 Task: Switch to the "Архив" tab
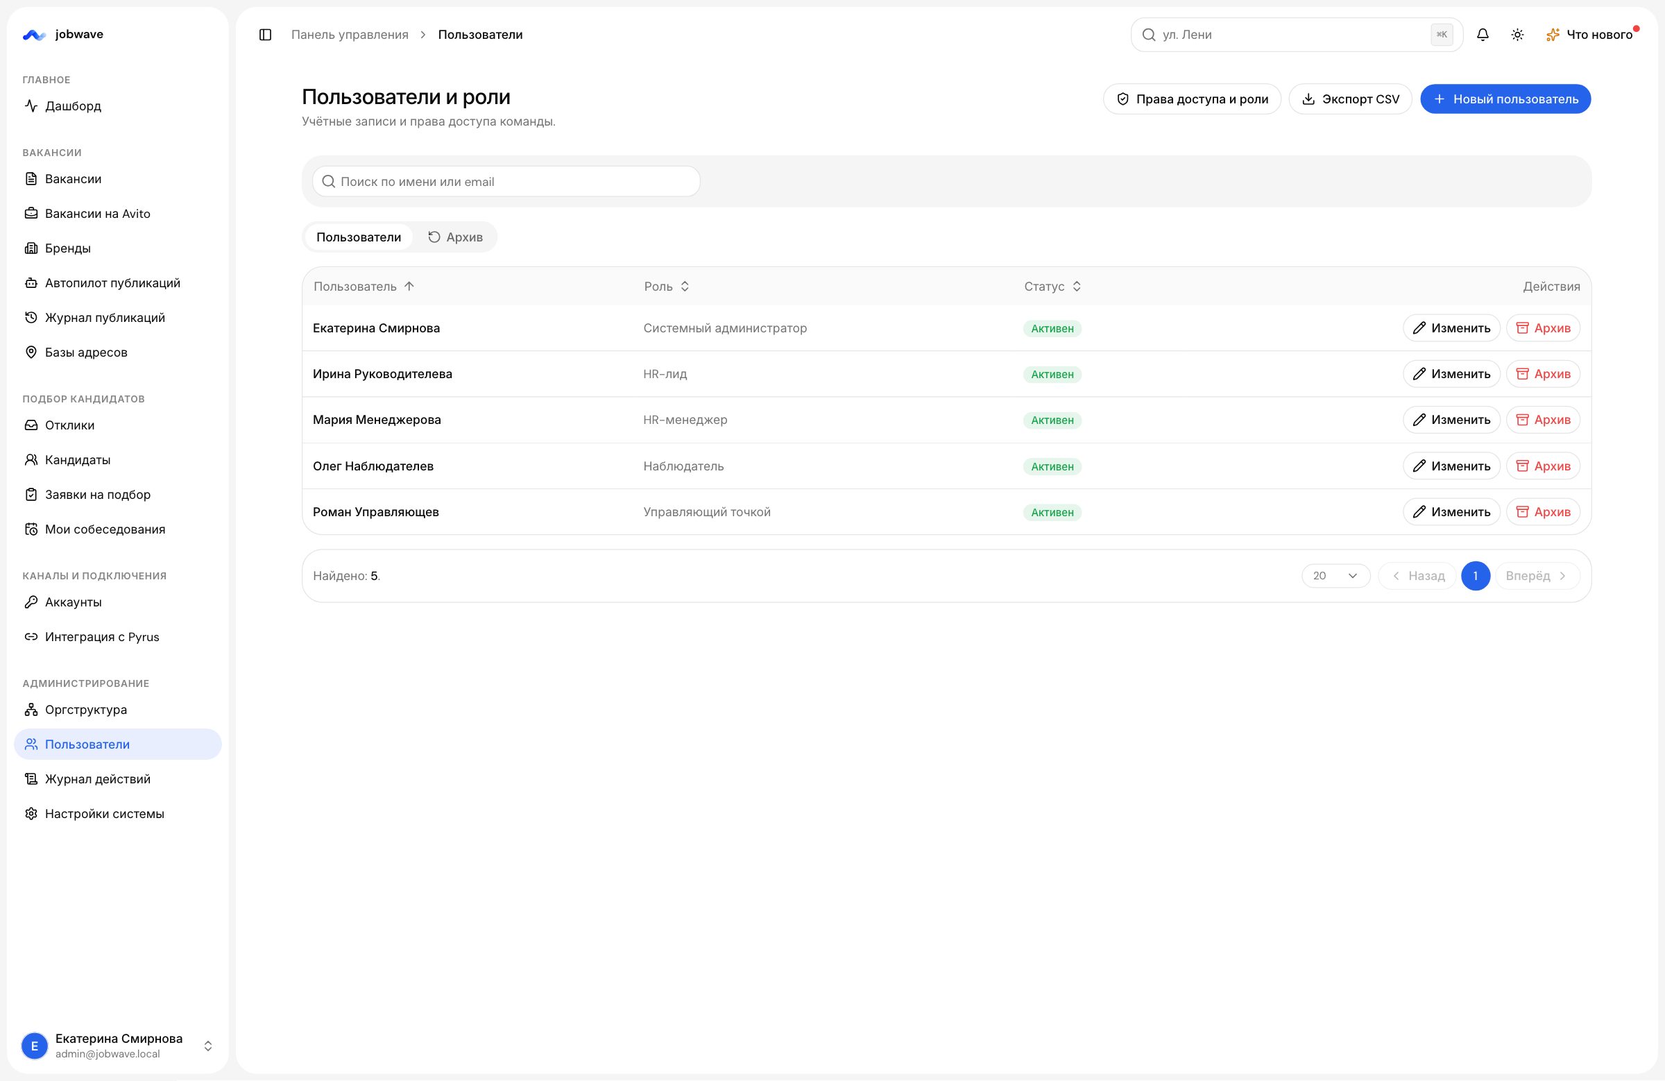coord(454,237)
